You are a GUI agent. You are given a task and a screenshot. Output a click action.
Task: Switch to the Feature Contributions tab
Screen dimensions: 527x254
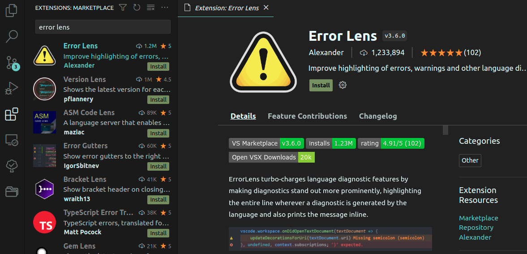(307, 116)
